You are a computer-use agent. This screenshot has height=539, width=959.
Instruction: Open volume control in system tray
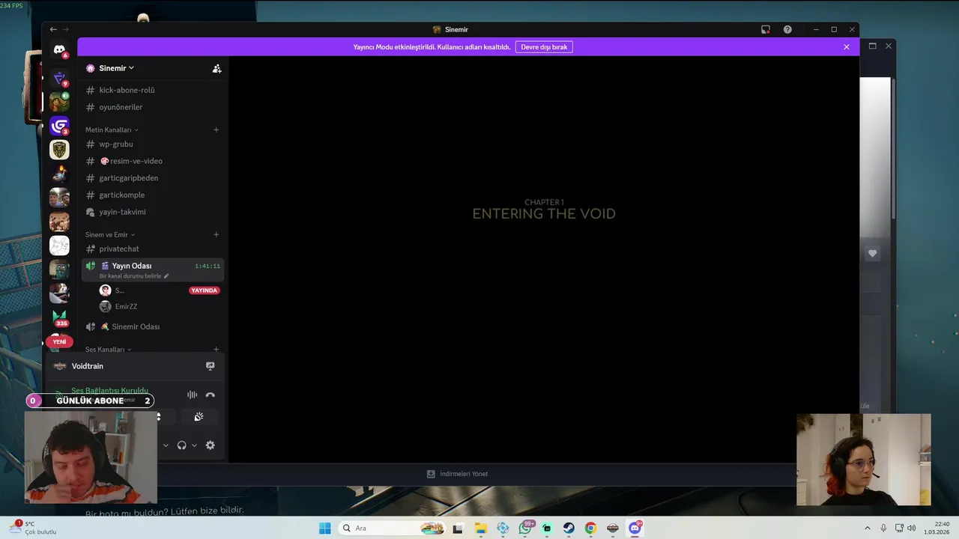point(912,529)
